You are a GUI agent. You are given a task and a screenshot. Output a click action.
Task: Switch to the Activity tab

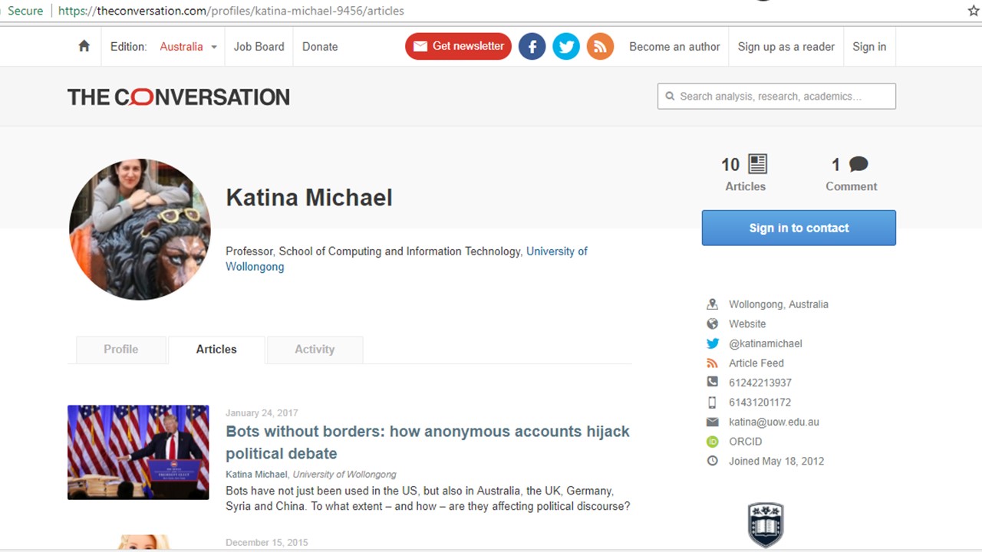tap(315, 350)
